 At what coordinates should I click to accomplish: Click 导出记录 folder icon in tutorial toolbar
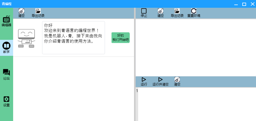[38, 11]
